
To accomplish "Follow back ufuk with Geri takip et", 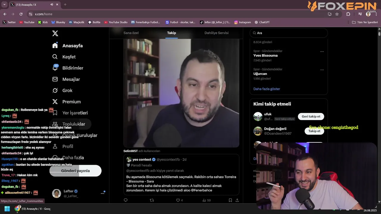I will (x=311, y=117).
